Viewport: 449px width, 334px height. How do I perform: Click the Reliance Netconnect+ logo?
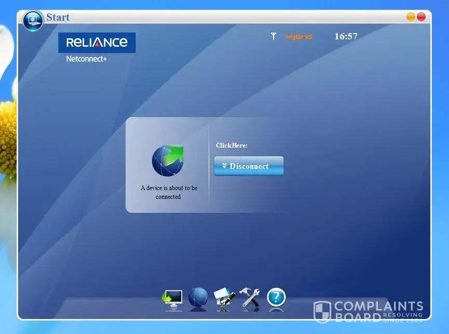tap(97, 48)
